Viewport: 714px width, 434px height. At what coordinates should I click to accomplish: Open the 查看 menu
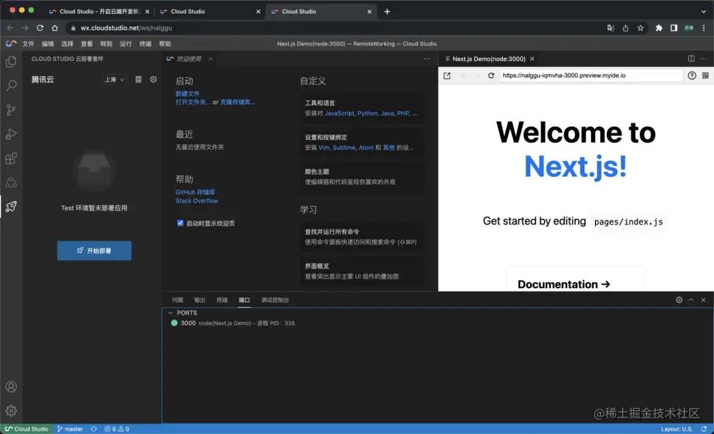[x=87, y=44]
